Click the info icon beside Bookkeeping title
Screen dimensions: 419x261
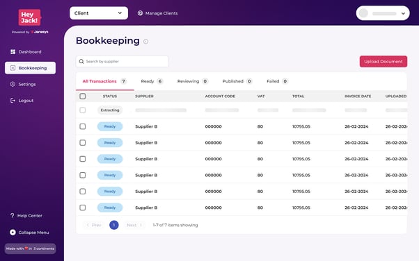(145, 42)
